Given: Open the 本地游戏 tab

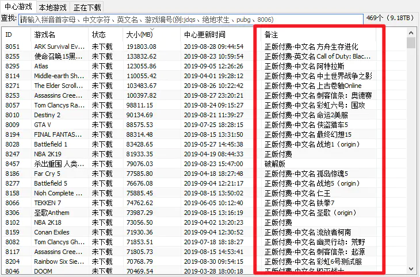Looking at the screenshot, I should 53,7.
